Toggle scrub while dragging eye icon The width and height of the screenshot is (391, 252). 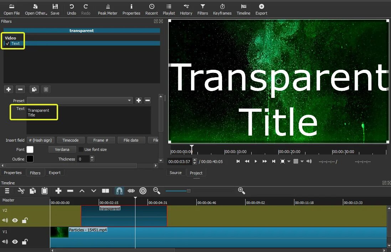[x=131, y=191]
